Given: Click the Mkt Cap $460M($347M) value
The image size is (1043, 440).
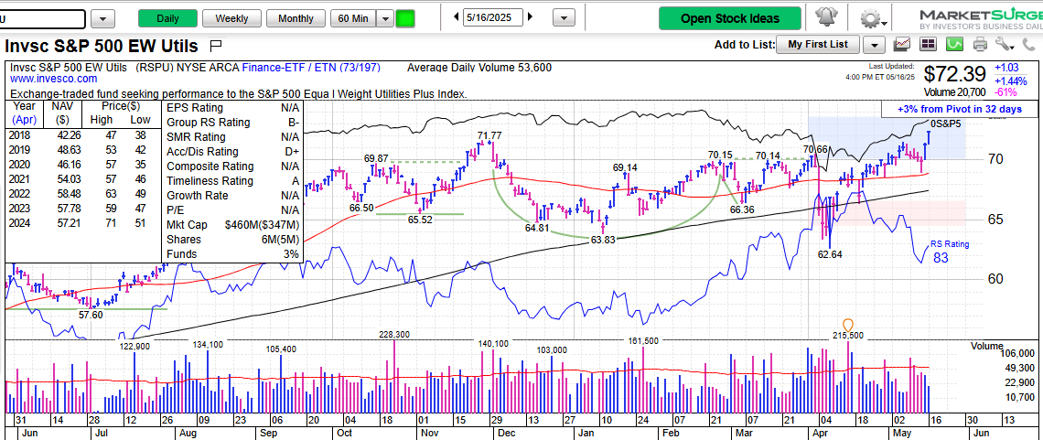Looking at the screenshot, I should tap(262, 225).
